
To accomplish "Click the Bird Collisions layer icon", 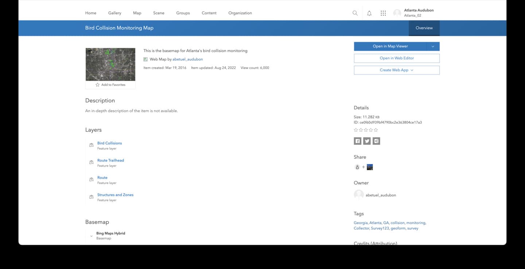I will coord(92,145).
